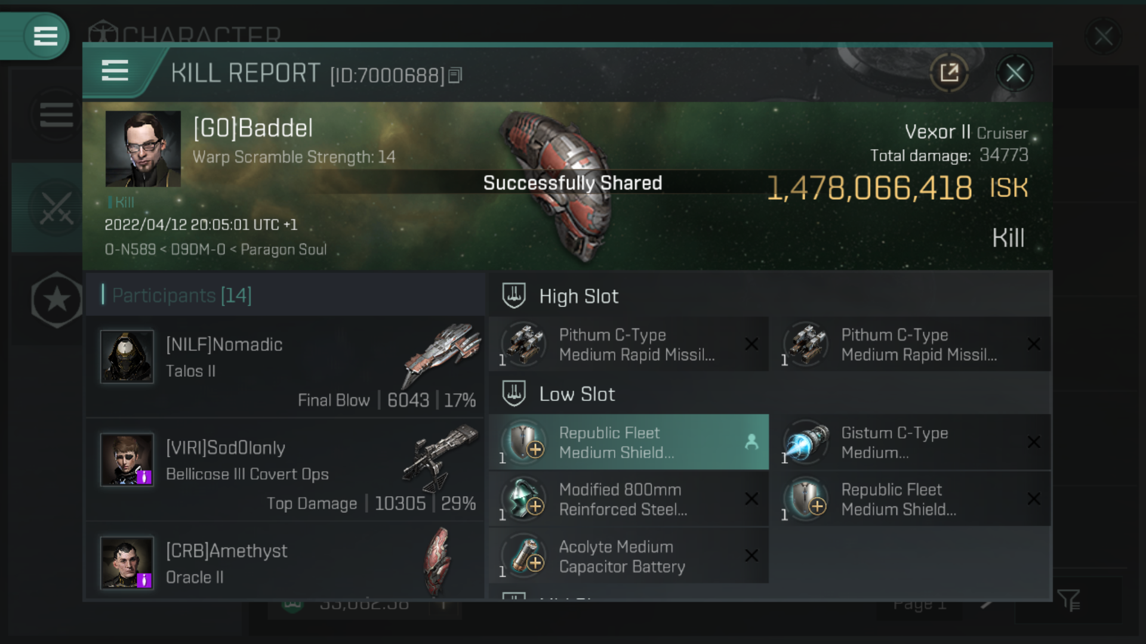Select participant [NILF]Nomadic row

285,367
